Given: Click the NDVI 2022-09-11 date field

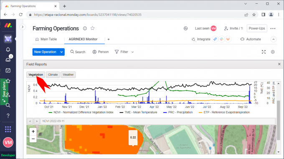Looking at the screenshot, I should point(158,121).
